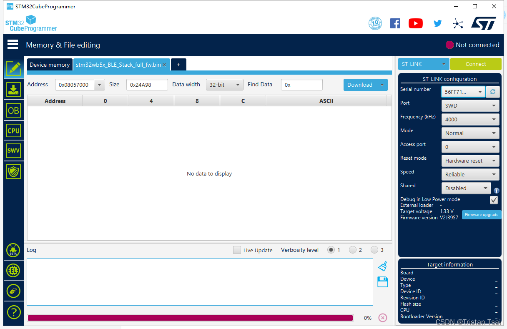Click the eraser full chip erase icon
507x329 pixels.
[13, 291]
